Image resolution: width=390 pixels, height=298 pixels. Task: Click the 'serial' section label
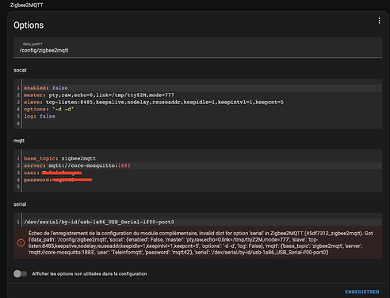tap(20, 204)
